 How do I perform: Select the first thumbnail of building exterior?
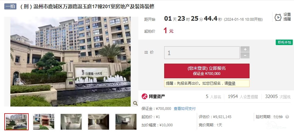pyautogui.click(x=16, y=122)
